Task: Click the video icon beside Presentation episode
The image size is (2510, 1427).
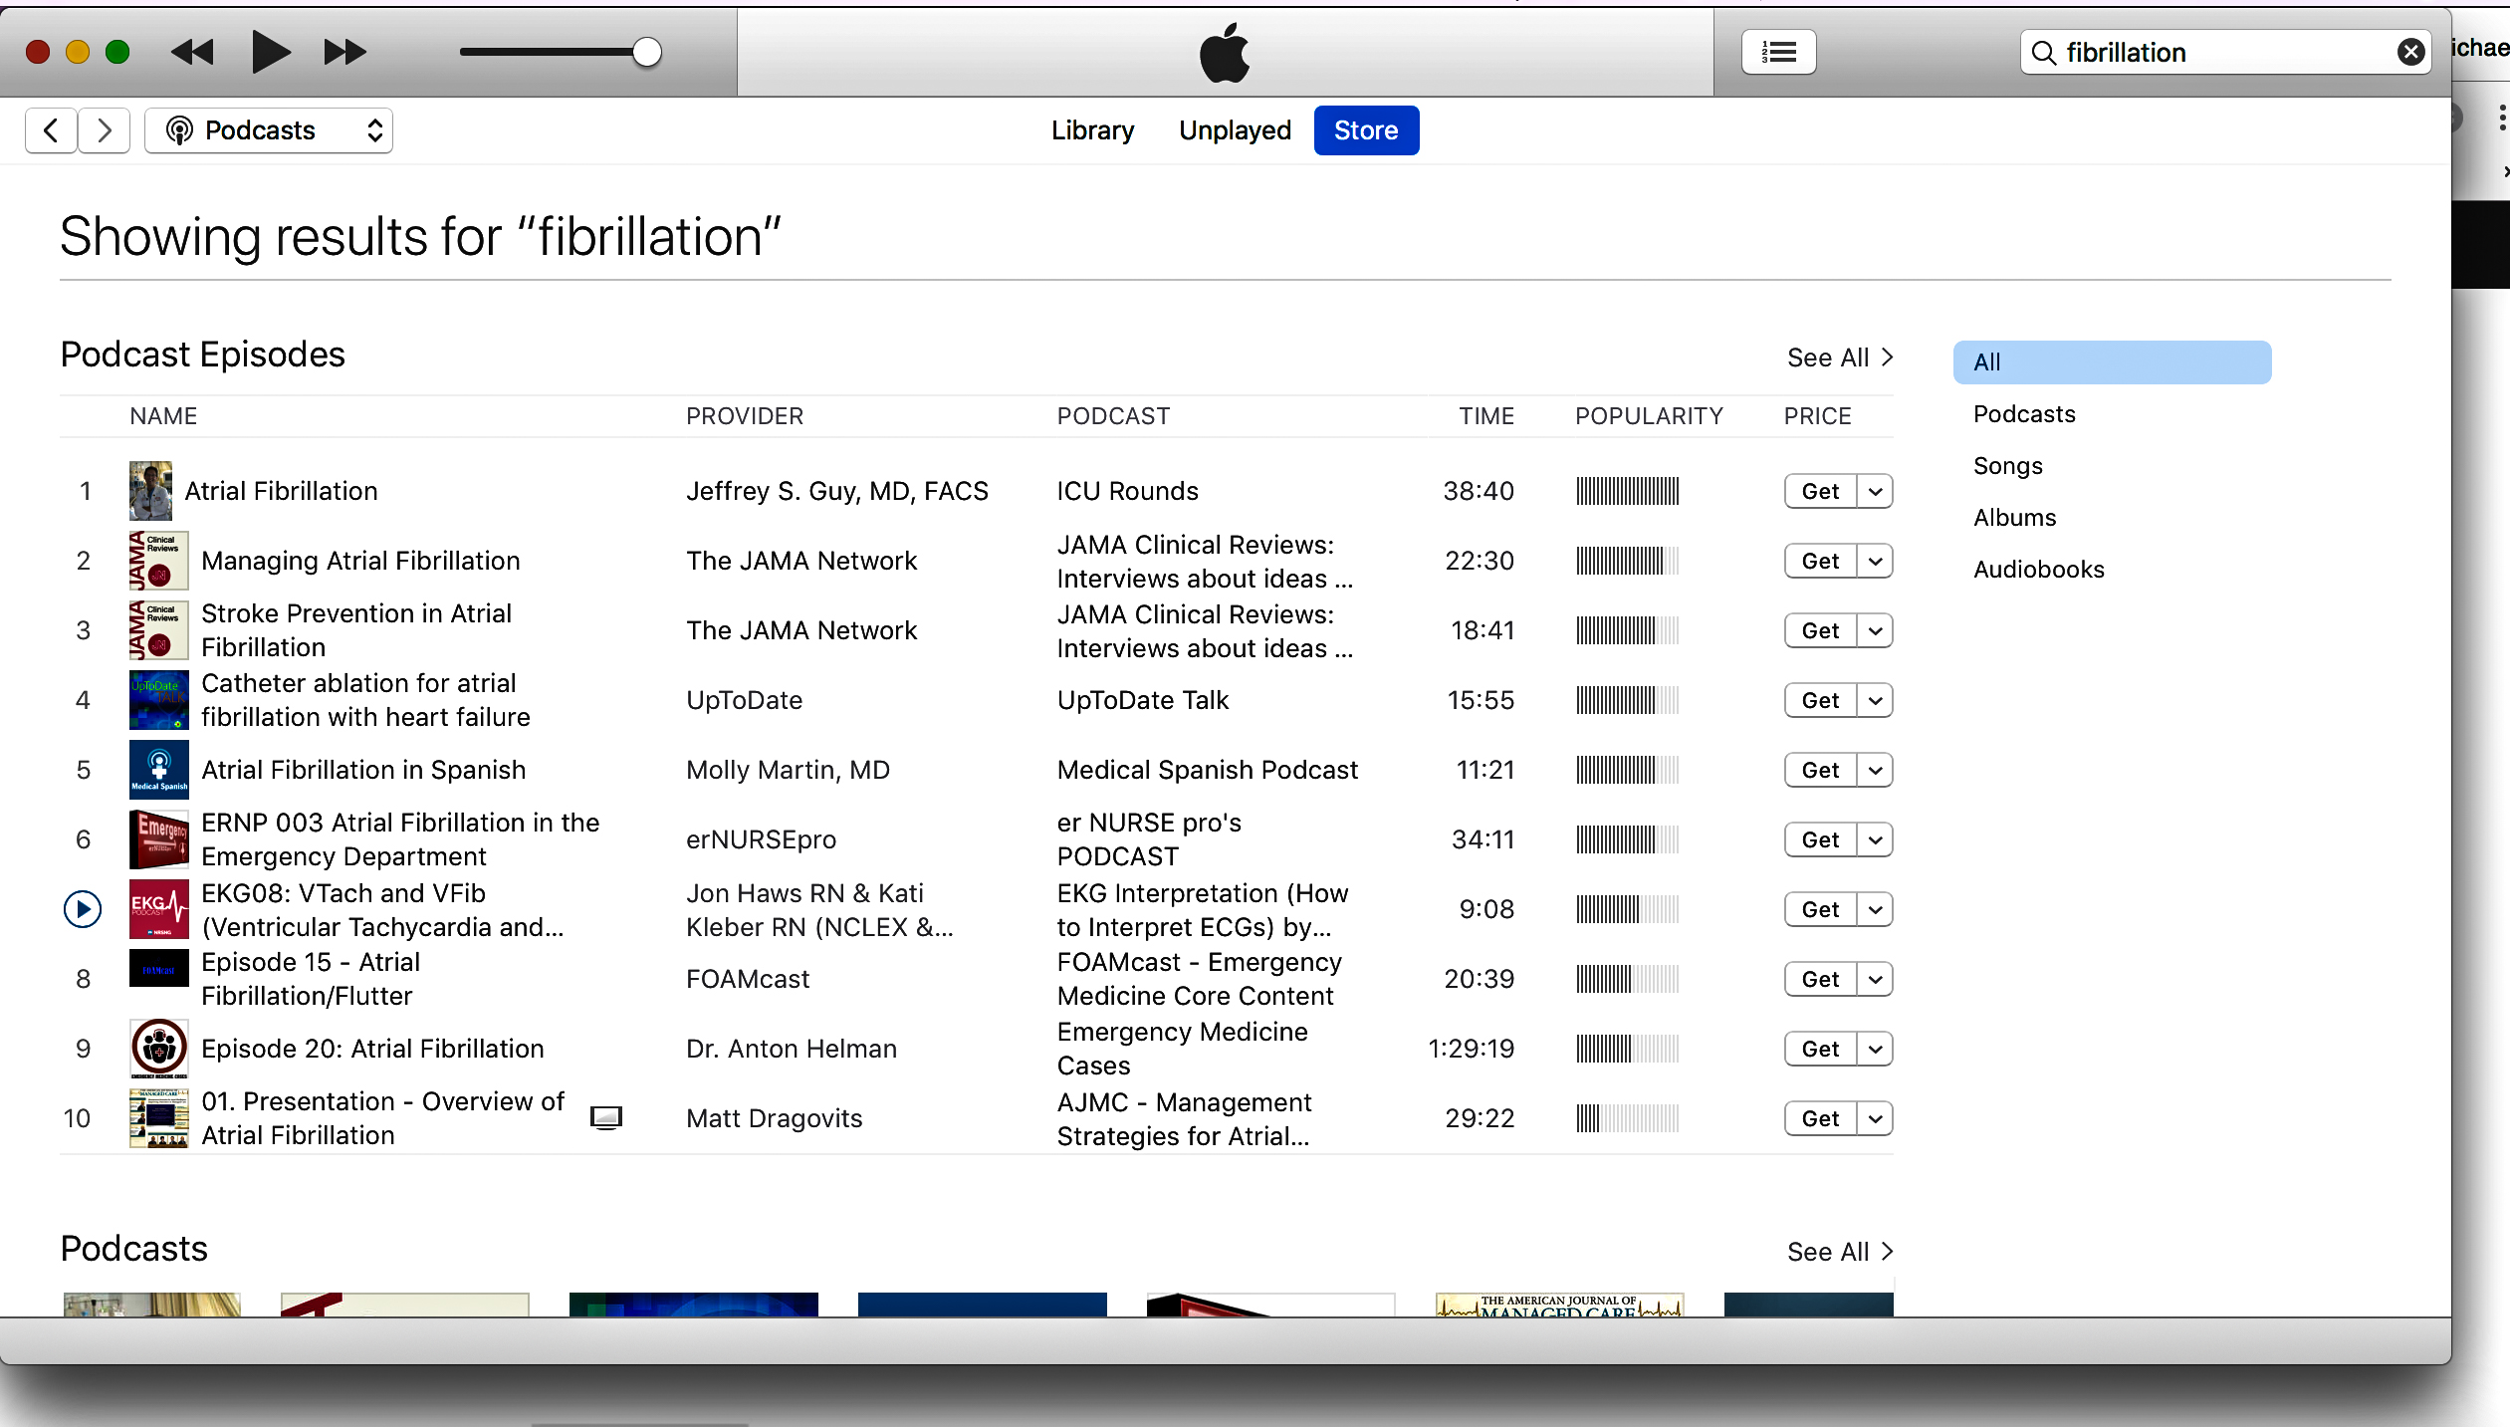Action: [606, 1117]
